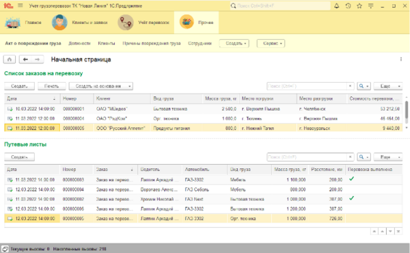Go back with the left arrow
Image resolution: width=410 pixels, height=253 pixels.
pyautogui.click(x=25, y=59)
